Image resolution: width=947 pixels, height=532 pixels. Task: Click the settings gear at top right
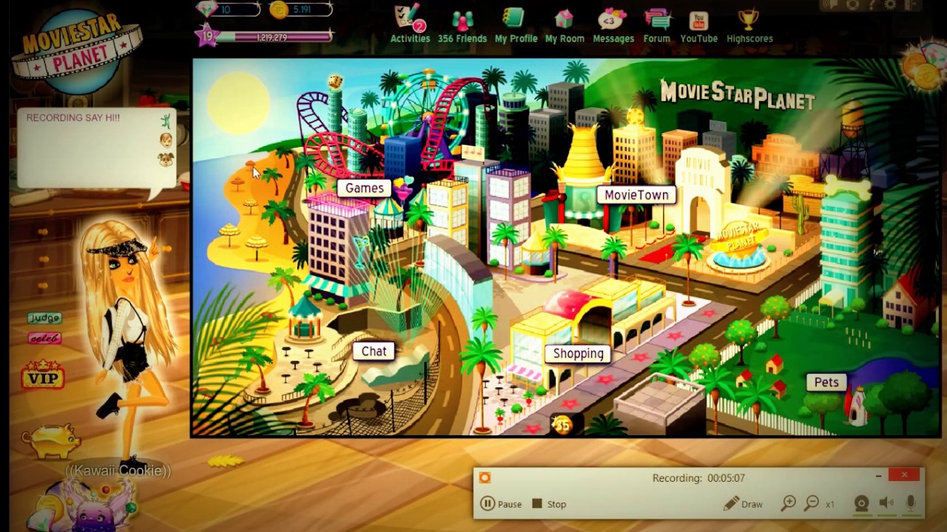click(890, 5)
